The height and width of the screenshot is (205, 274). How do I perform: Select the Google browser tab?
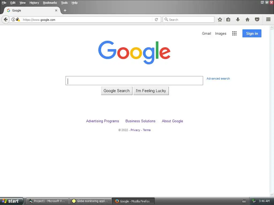(x=32, y=10)
